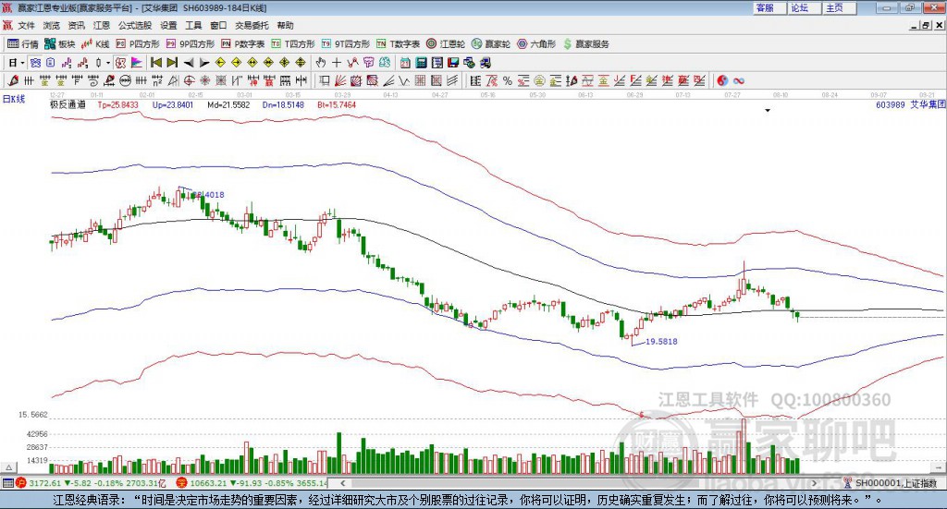Open the P数字表 tool
This screenshot has width=947, height=509.
(243, 44)
